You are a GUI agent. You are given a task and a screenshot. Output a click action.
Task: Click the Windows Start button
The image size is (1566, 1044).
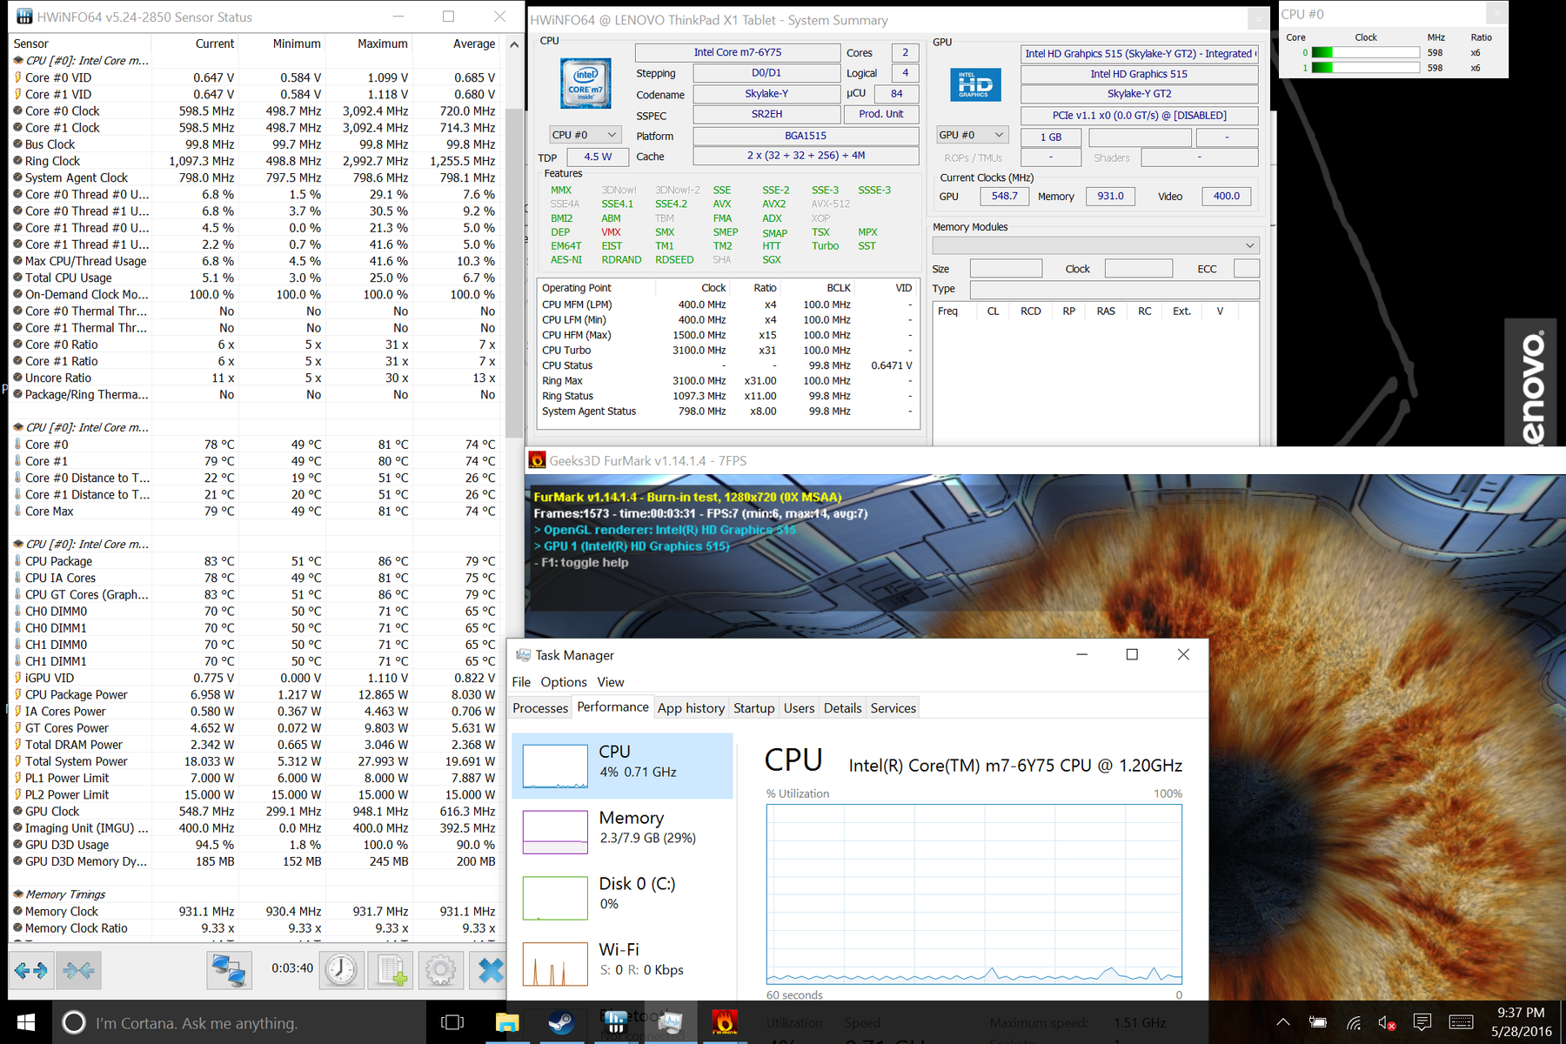[25, 1022]
